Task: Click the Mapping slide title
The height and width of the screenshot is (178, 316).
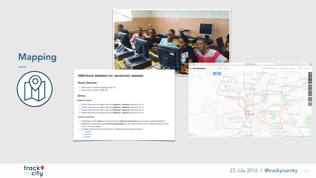Action: click(37, 57)
